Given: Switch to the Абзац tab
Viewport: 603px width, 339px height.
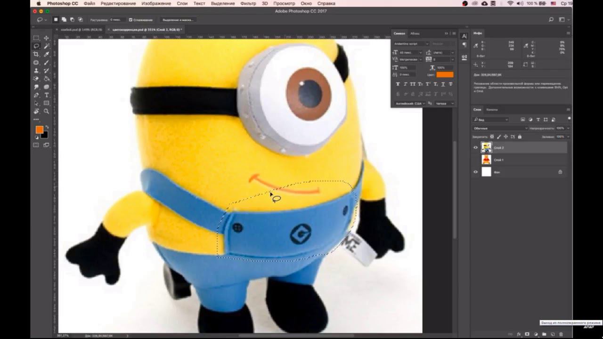Looking at the screenshot, I should click(x=415, y=33).
